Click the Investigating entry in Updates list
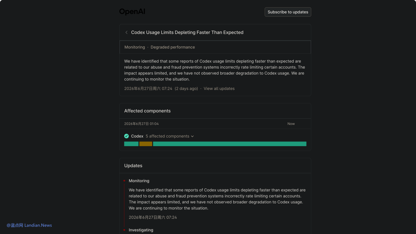416x234 pixels. (141, 230)
